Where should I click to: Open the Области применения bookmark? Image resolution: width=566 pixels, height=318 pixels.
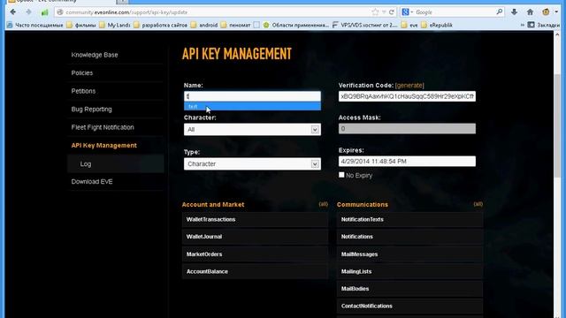pos(296,25)
